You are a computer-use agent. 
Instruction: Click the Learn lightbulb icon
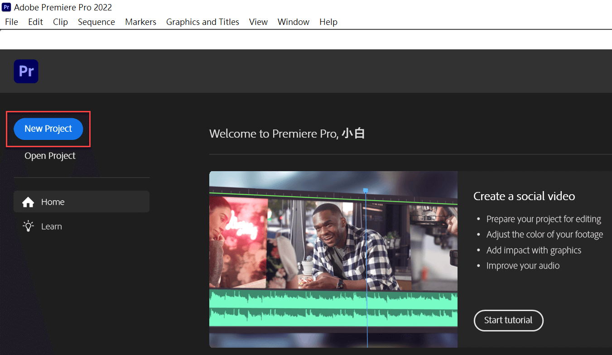click(x=29, y=226)
